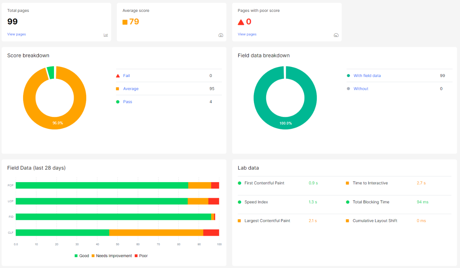The image size is (460, 268).
Task: Click the total pages count 99
Action: click(x=13, y=22)
